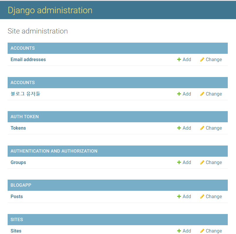Click the pencil icon in Groups row
This screenshot has height=234, width=236.
click(x=202, y=162)
